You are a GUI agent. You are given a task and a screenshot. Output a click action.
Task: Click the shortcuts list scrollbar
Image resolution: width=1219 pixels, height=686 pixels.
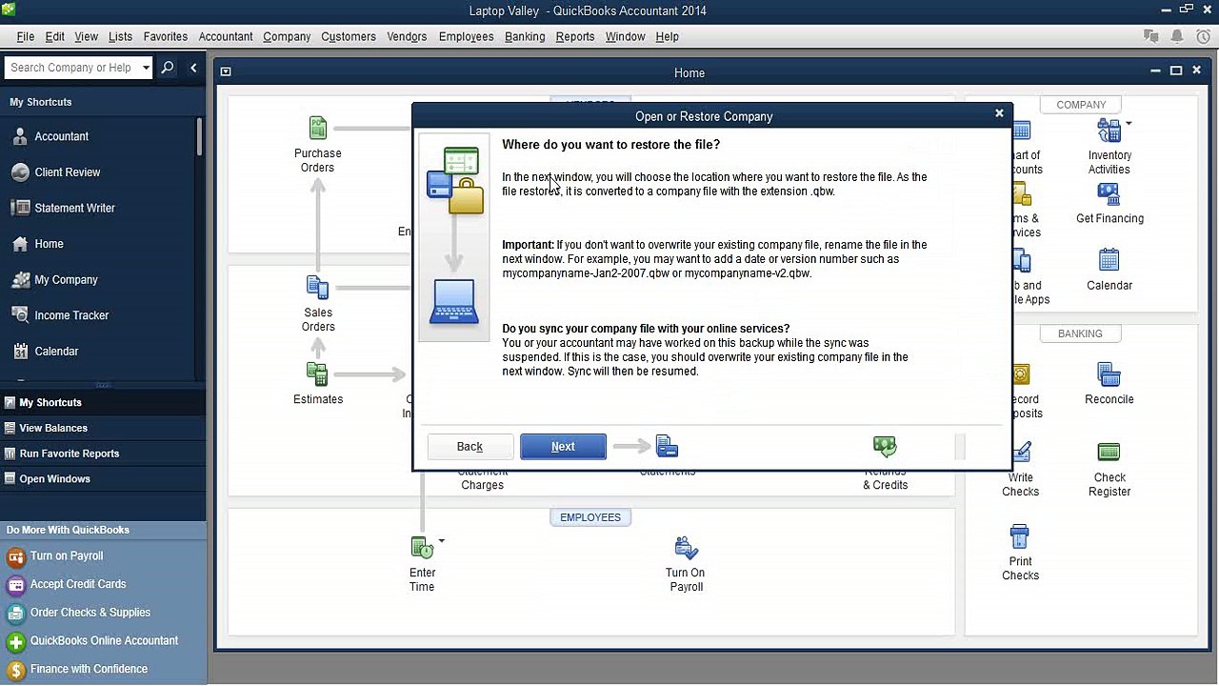tap(199, 135)
